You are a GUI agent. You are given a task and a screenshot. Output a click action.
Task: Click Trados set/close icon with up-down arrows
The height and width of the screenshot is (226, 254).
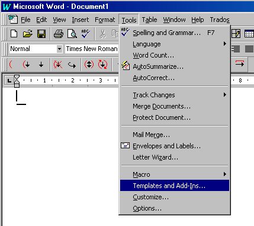[x=89, y=65]
